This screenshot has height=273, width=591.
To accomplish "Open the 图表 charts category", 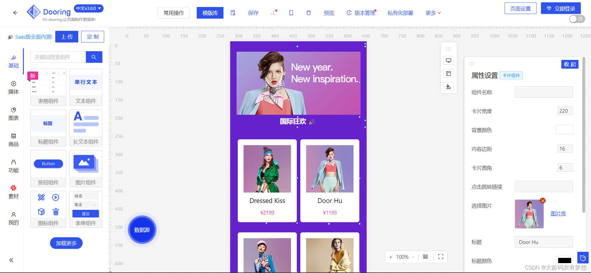I will click(x=13, y=114).
